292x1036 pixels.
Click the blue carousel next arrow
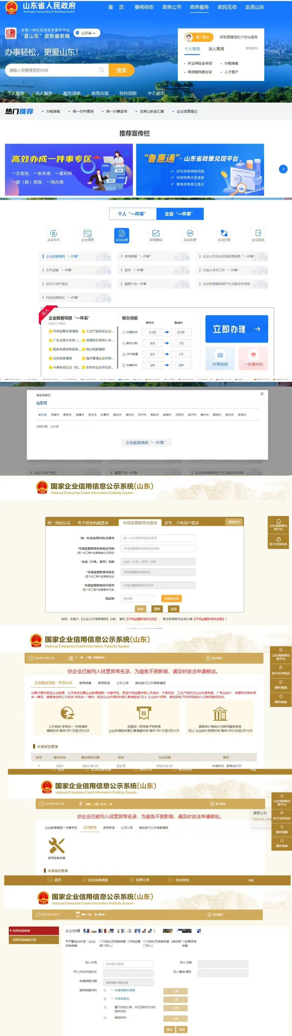(x=283, y=169)
